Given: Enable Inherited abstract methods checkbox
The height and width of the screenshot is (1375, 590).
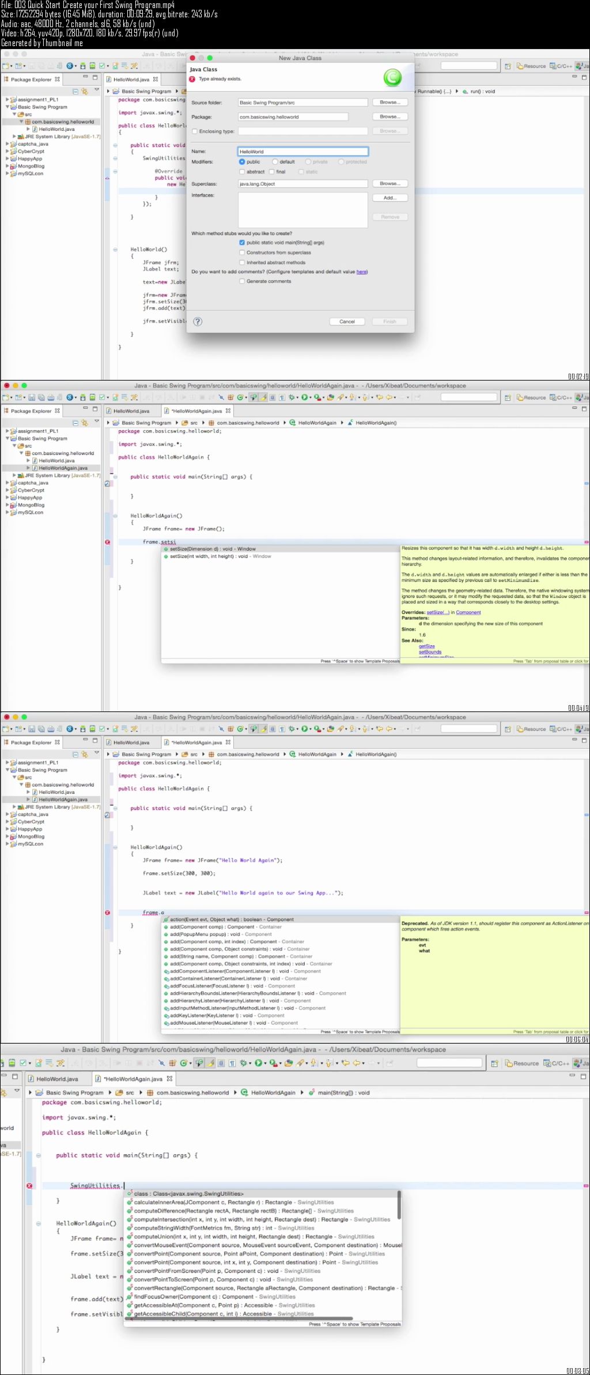Looking at the screenshot, I should [242, 262].
